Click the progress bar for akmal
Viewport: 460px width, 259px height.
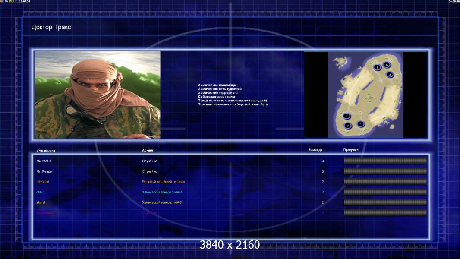click(x=385, y=202)
